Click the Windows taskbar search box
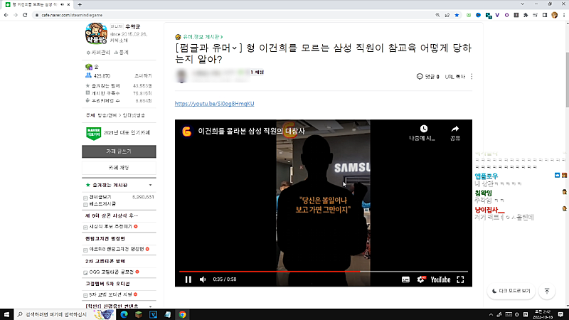The width and height of the screenshot is (569, 320). (65, 314)
